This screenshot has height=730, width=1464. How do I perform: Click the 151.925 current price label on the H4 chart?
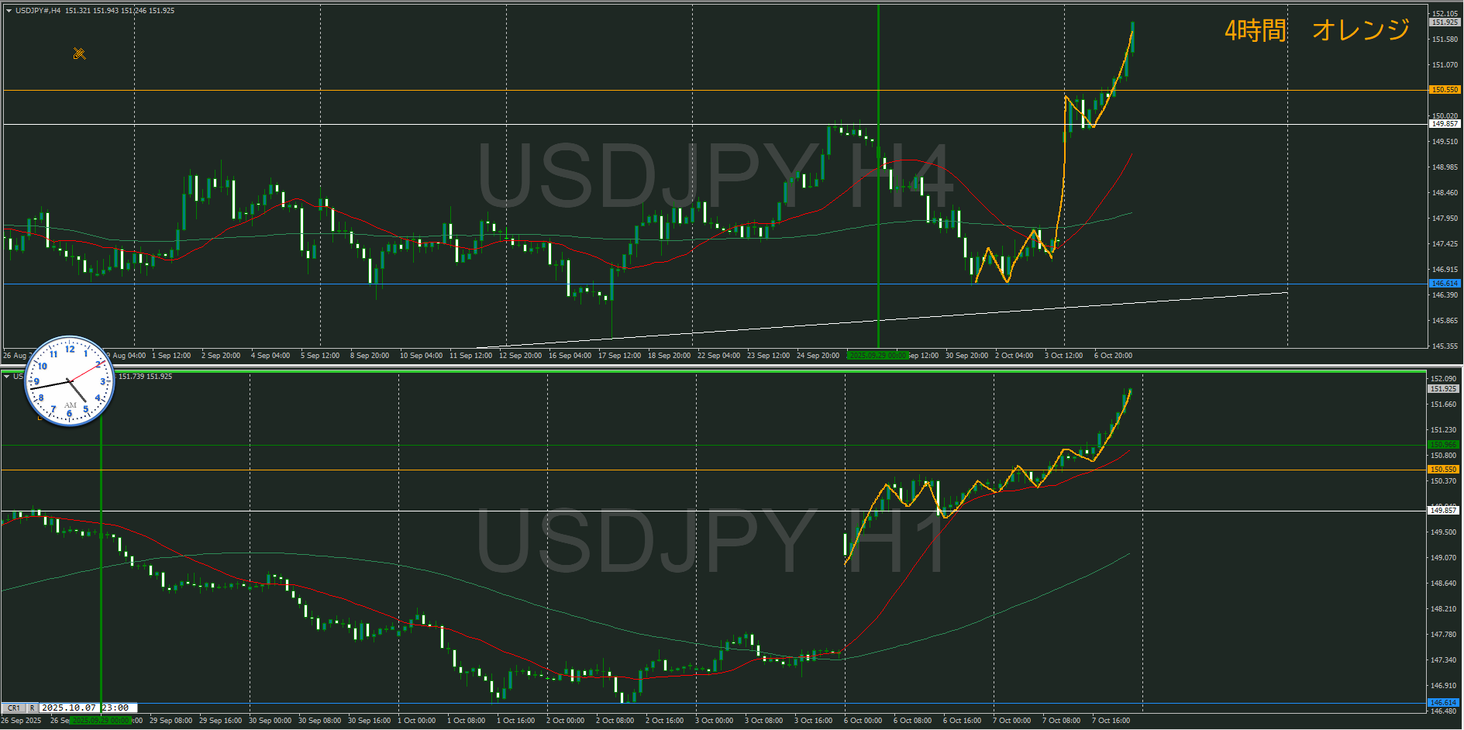[x=1444, y=22]
